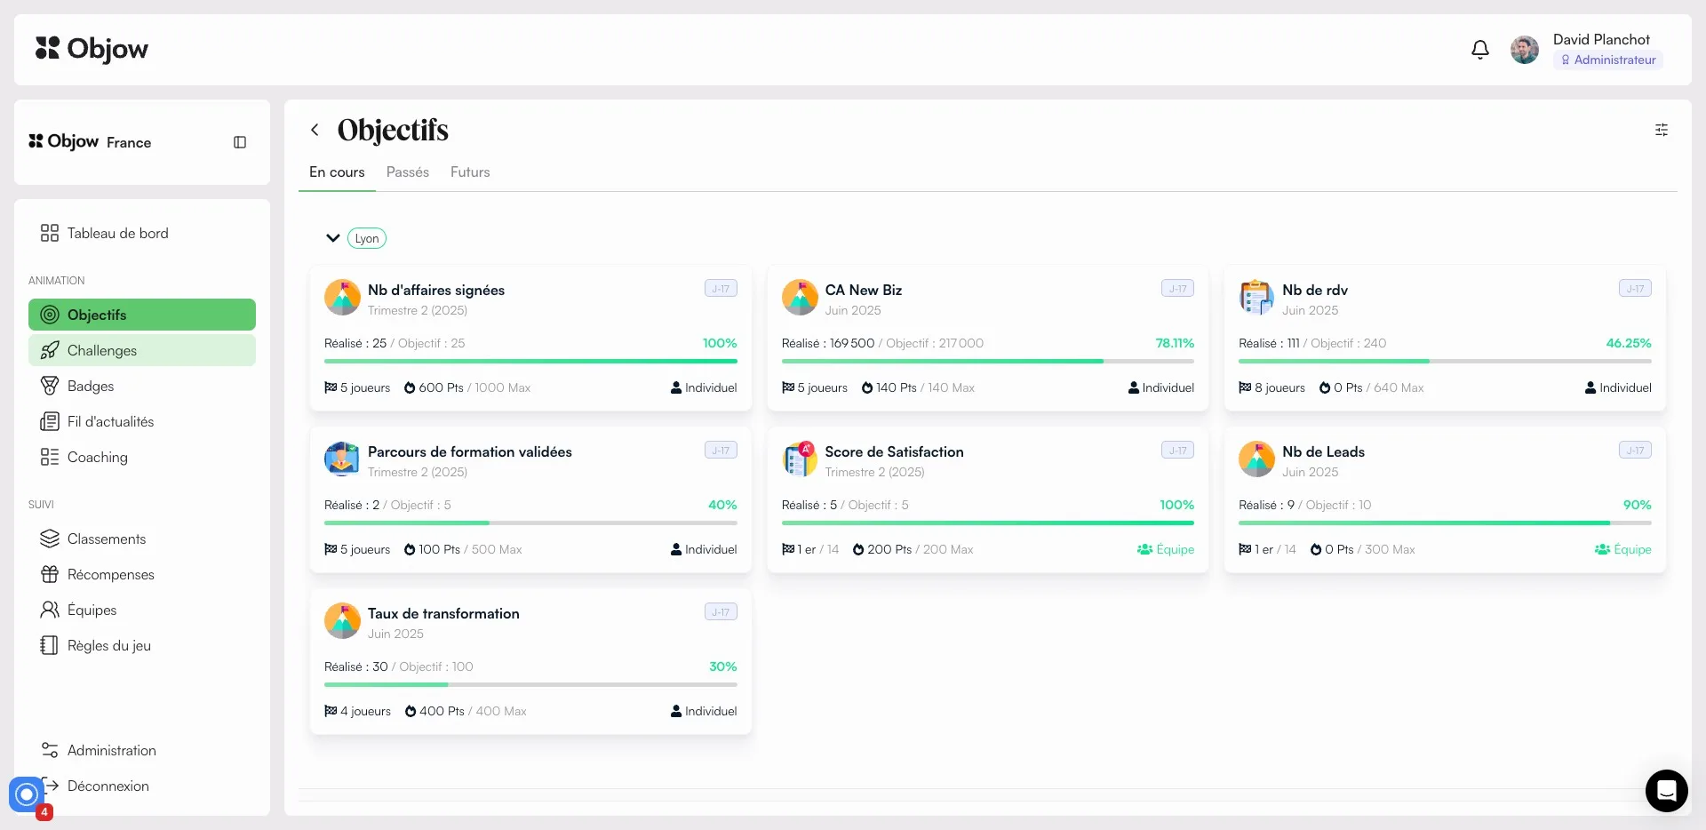The width and height of the screenshot is (1706, 830).
Task: Collapse the sidebar panel icon
Action: [240, 142]
